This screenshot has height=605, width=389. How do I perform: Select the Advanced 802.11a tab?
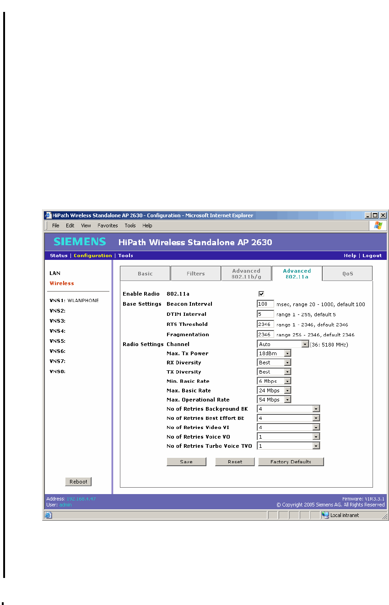(297, 274)
